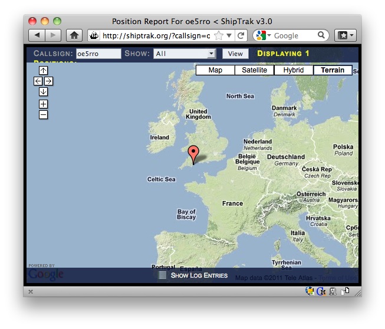Pan the map down with arrow button
Viewport: 385px width, 329px height.
[43, 92]
